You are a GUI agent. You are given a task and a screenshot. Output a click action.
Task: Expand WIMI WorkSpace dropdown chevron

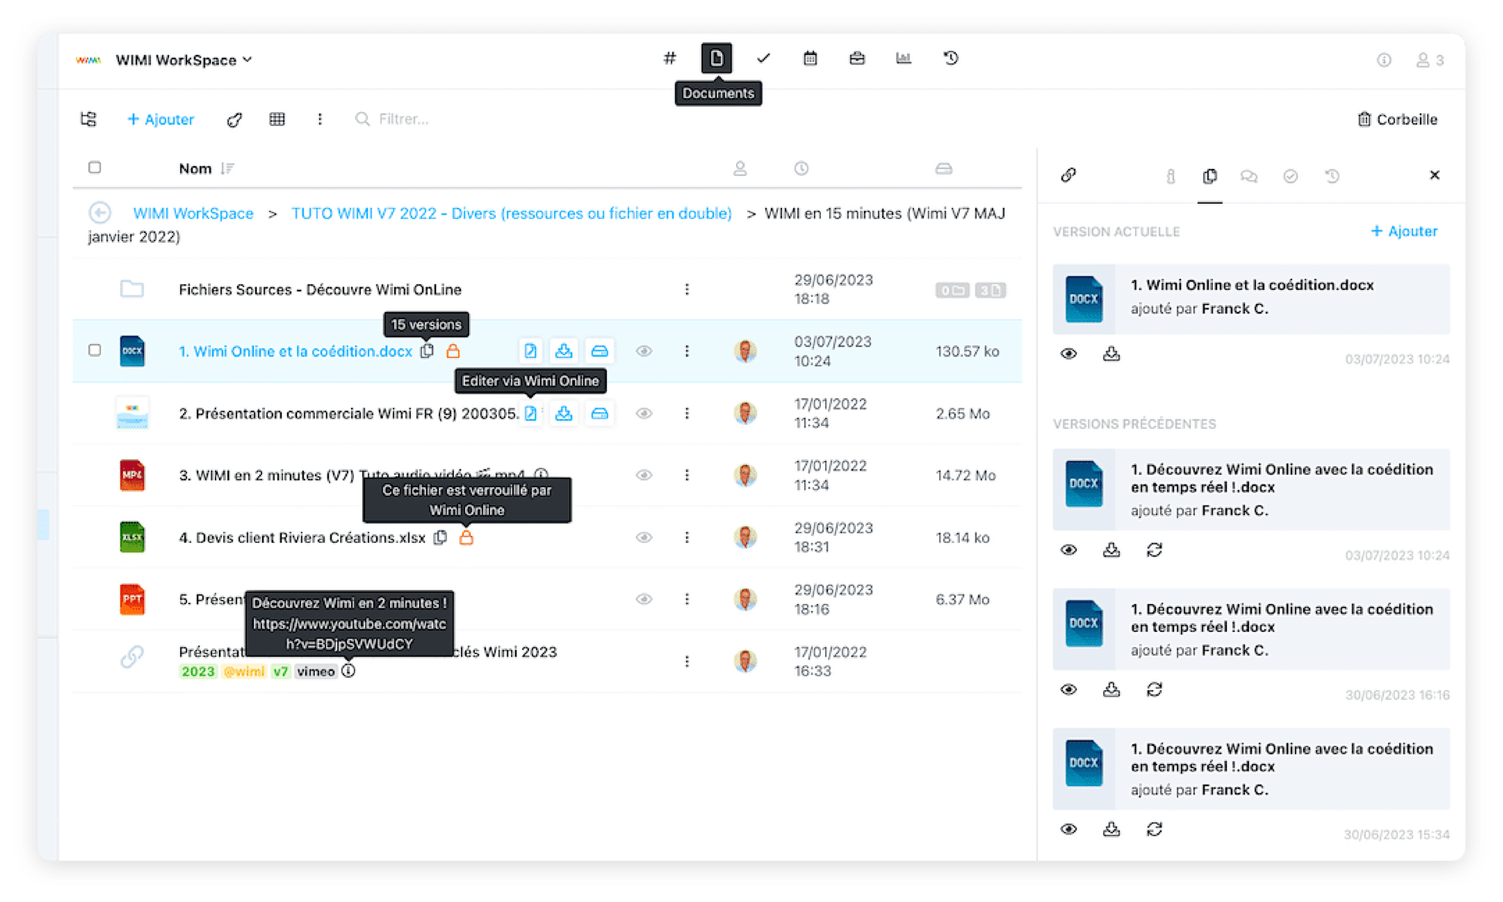point(247,60)
